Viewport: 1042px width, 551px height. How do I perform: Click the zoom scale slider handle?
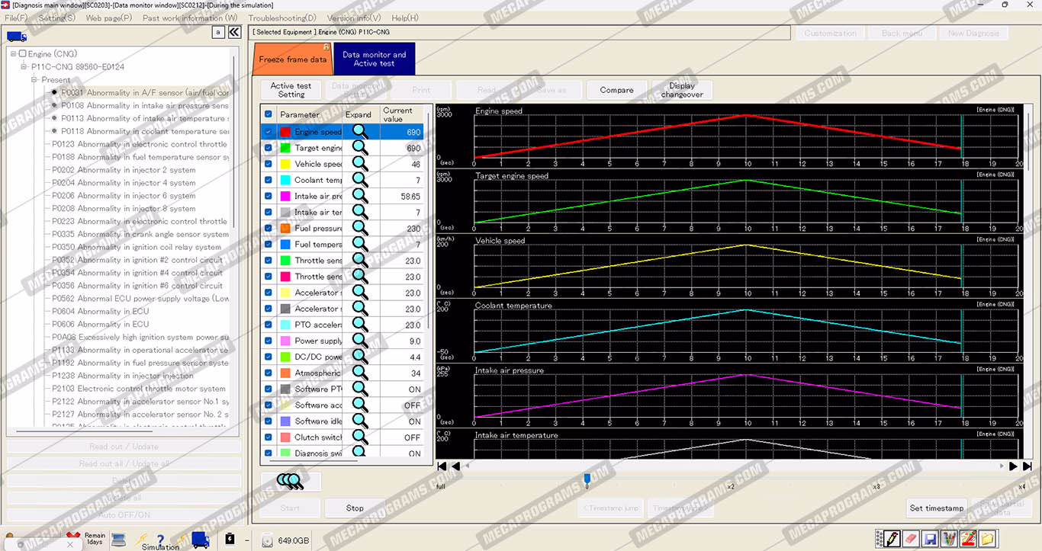(x=587, y=478)
